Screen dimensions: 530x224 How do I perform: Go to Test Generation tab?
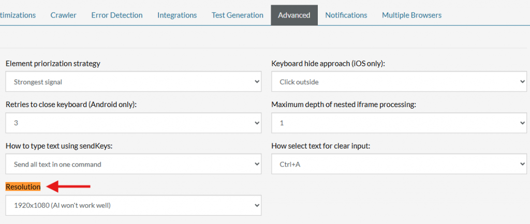(x=237, y=15)
